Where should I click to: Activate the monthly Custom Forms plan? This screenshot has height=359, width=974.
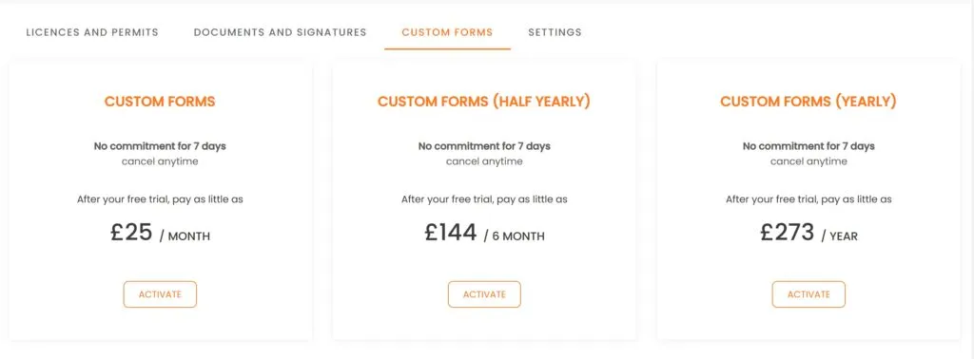(160, 294)
